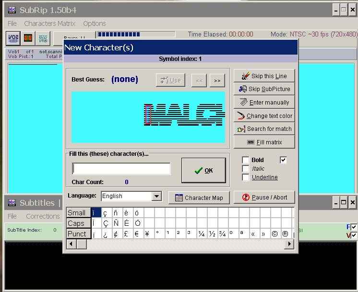Choose Enter manually
Viewport: 358px width, 292px height.
pyautogui.click(x=264, y=103)
